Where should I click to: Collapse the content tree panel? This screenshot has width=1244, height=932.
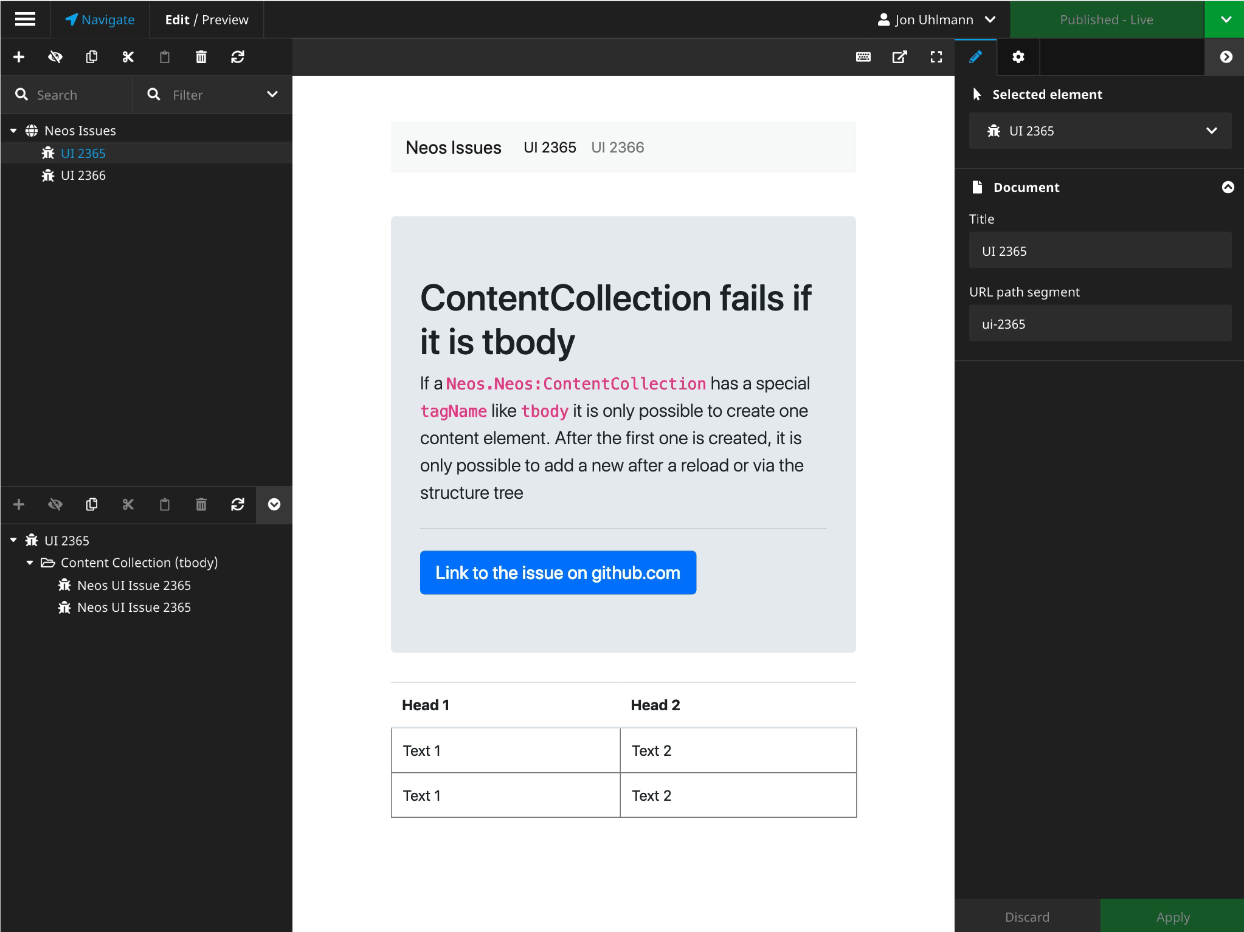click(274, 504)
